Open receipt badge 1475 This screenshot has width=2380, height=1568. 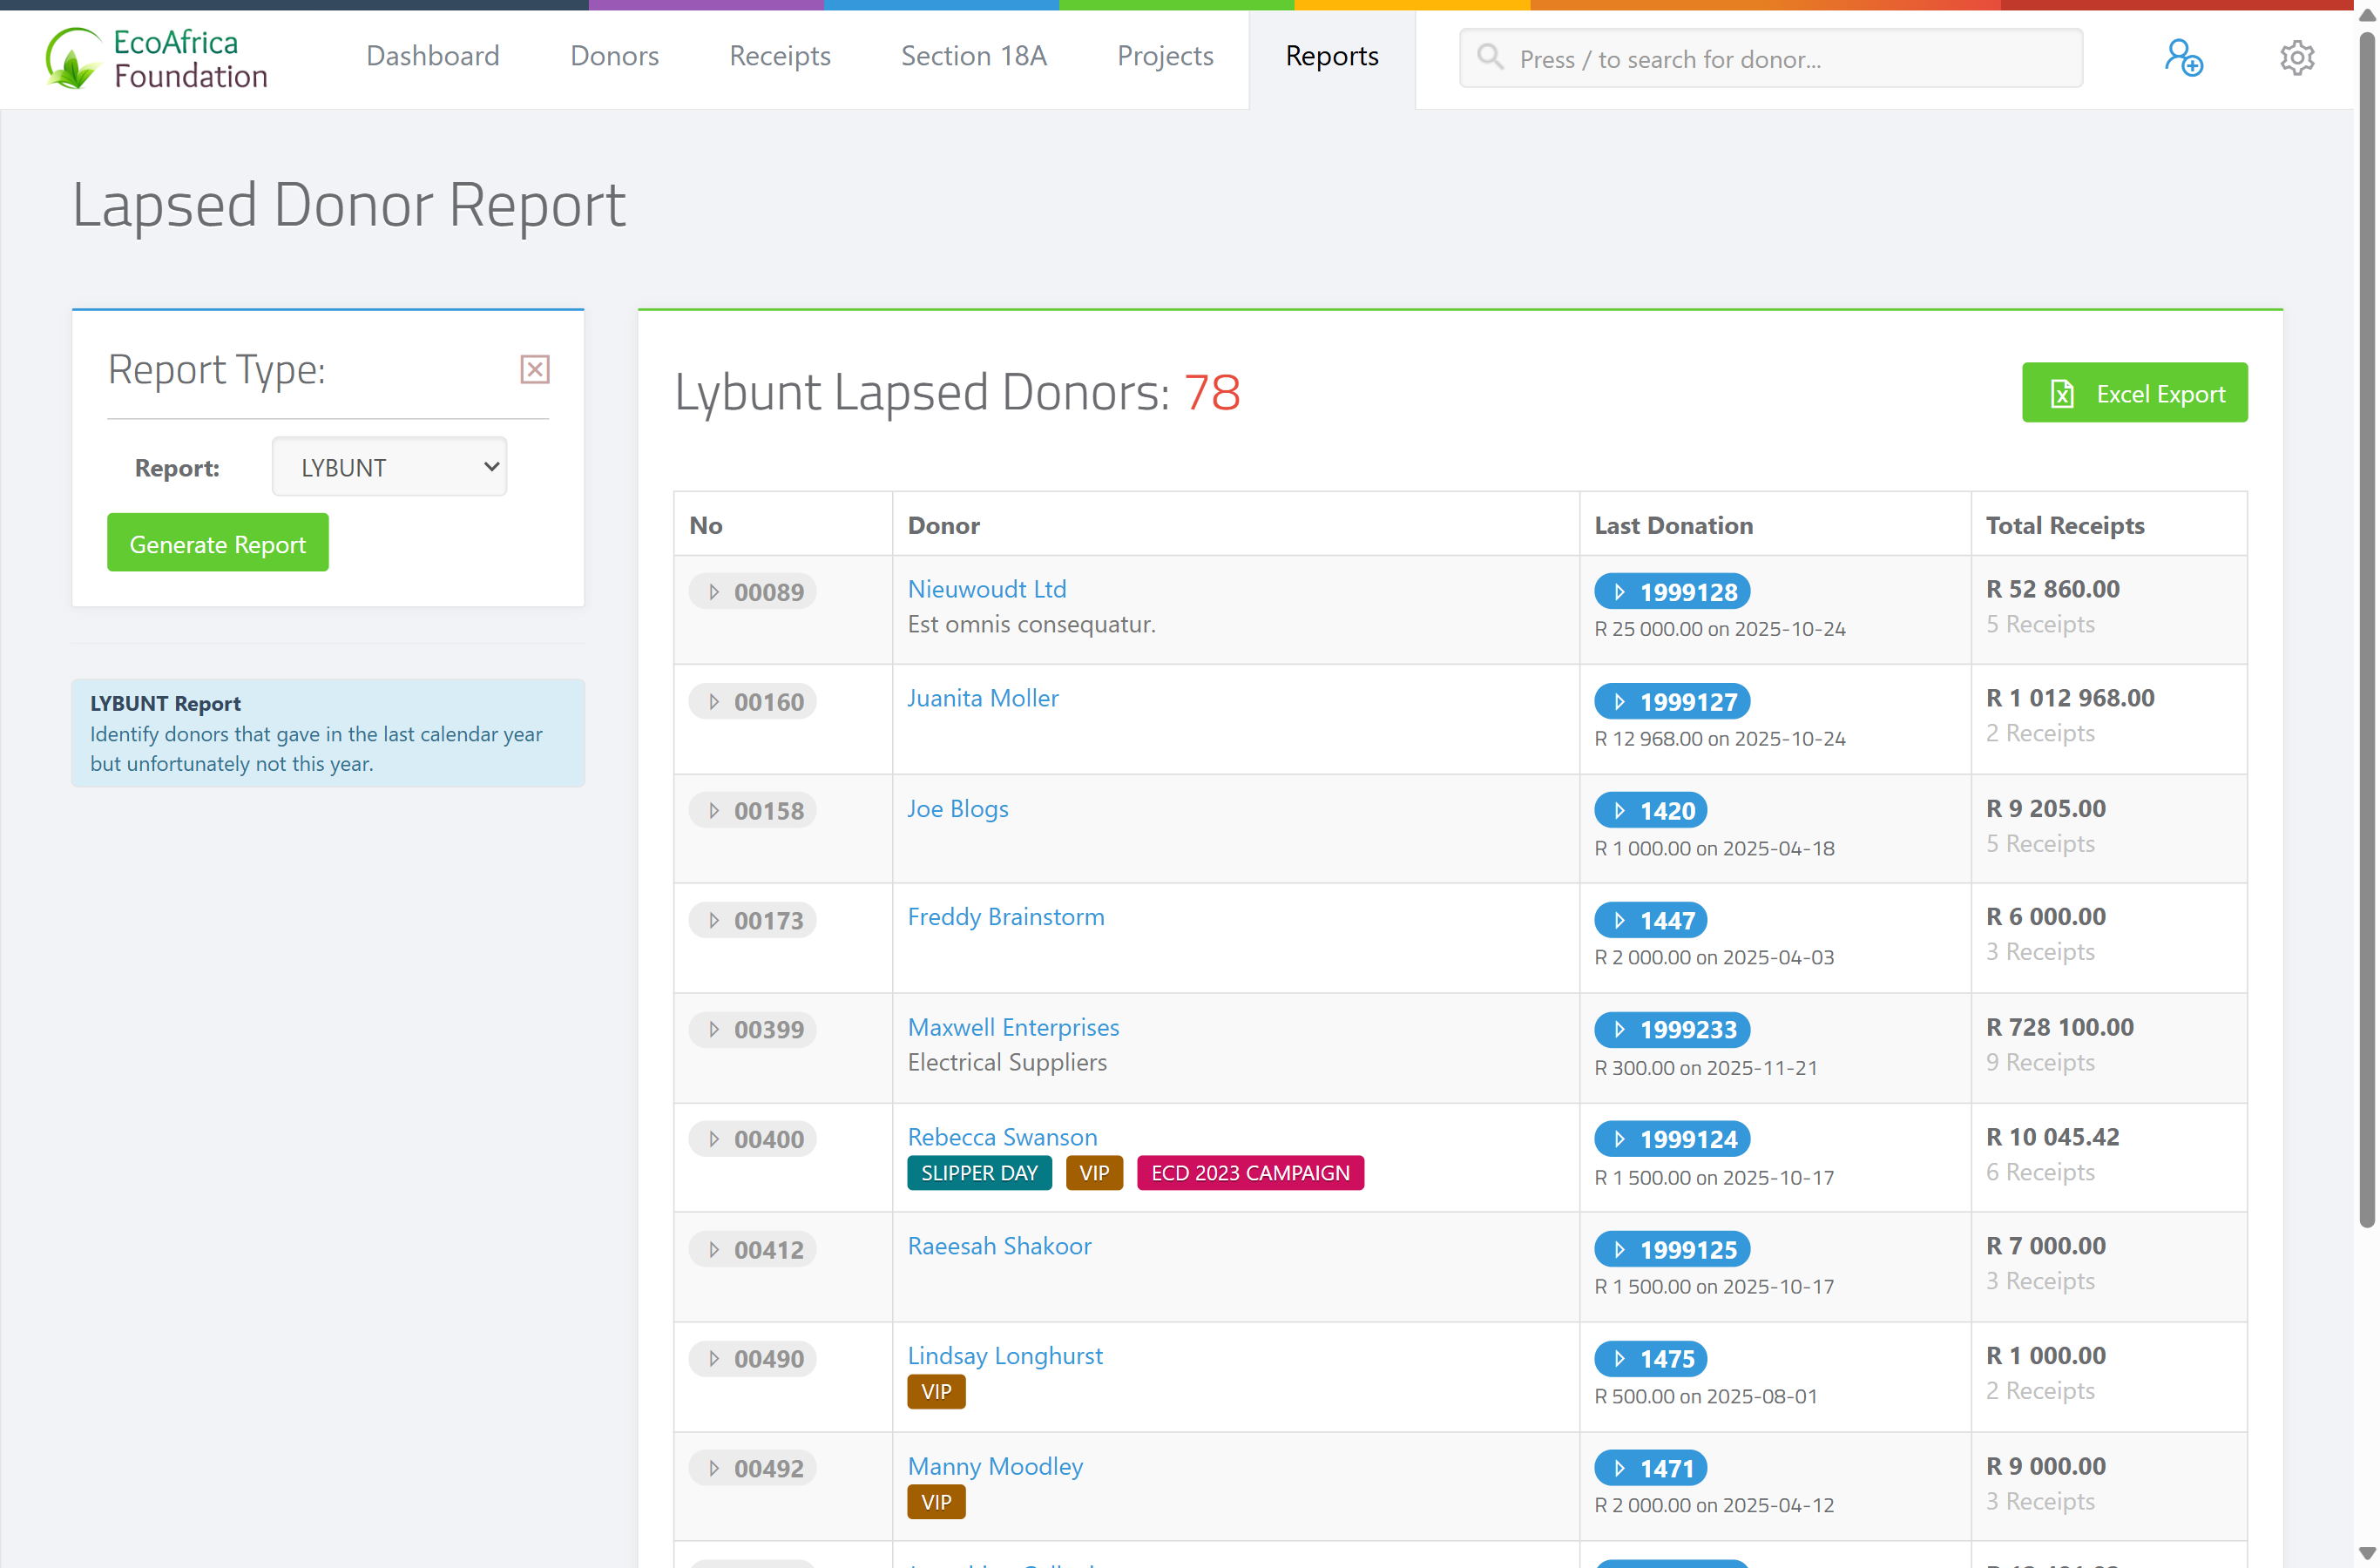click(x=1650, y=1358)
